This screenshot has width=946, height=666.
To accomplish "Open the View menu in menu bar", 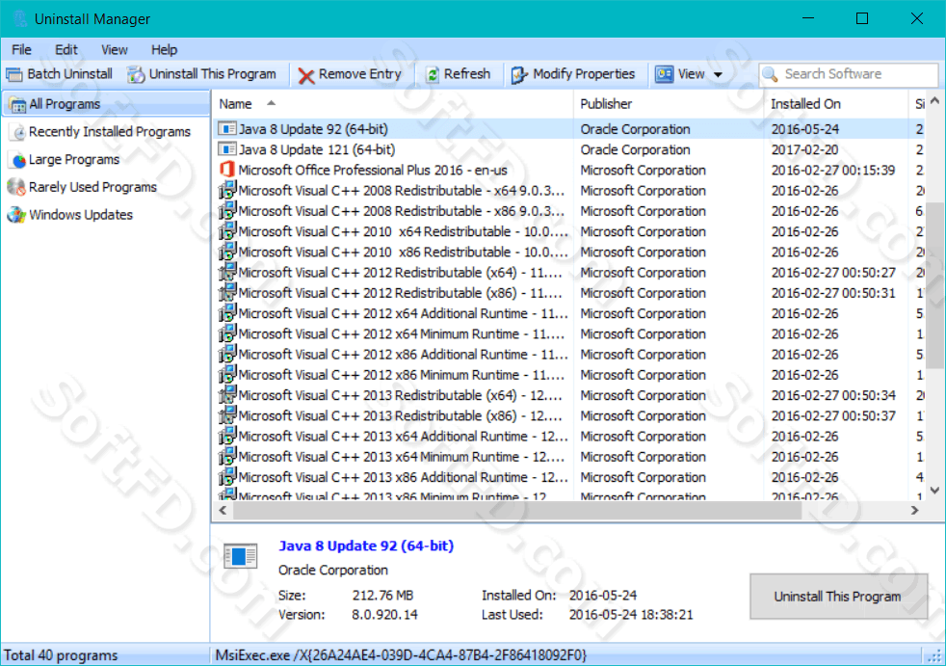I will 115,50.
